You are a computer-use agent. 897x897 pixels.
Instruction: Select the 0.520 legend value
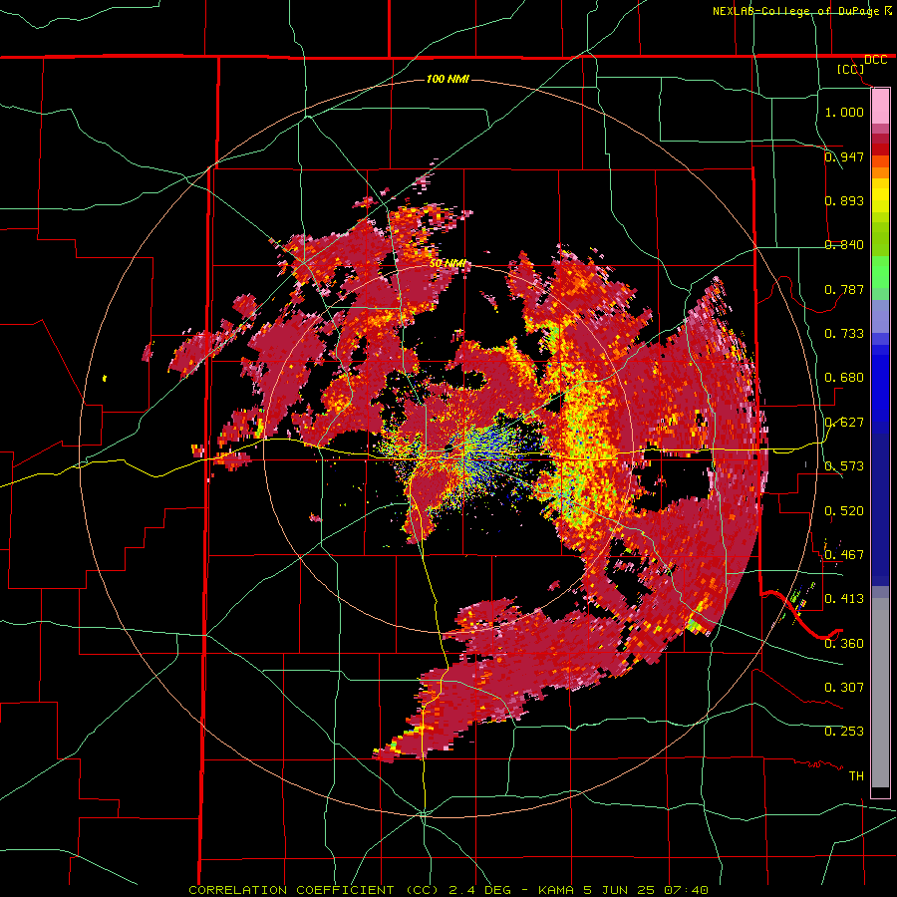[844, 511]
